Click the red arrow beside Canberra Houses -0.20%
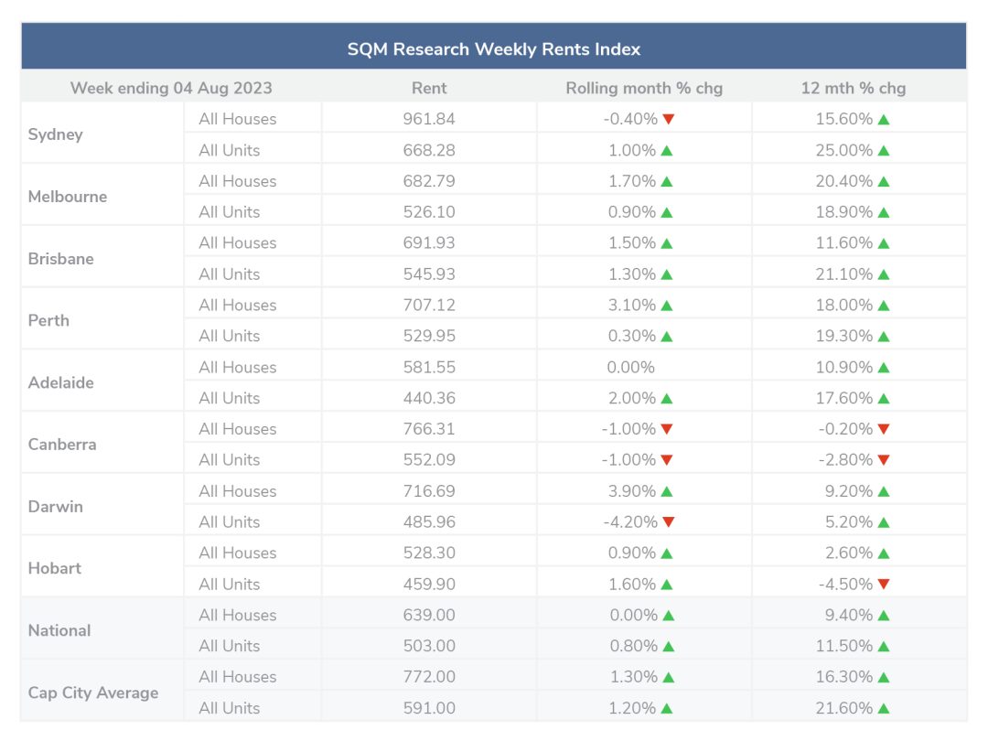 coord(884,429)
